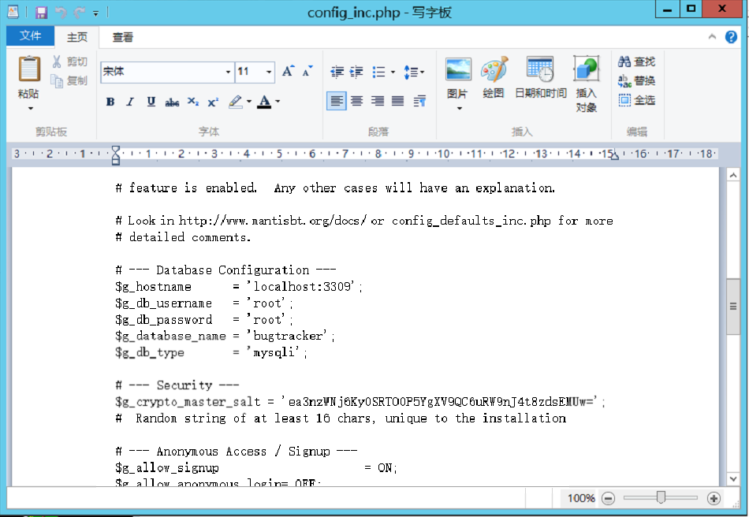Viewport: 749px width, 517px height.
Task: Toggle subscript formatting
Action: coord(193,102)
